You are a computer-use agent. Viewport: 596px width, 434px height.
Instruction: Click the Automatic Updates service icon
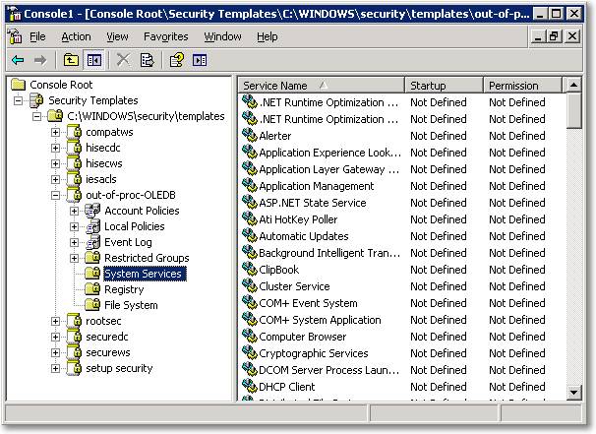(x=250, y=235)
